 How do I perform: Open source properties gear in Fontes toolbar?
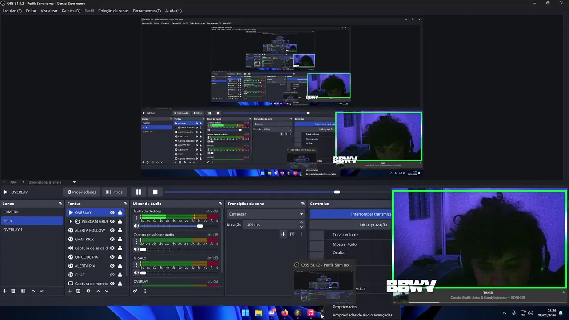point(88,291)
